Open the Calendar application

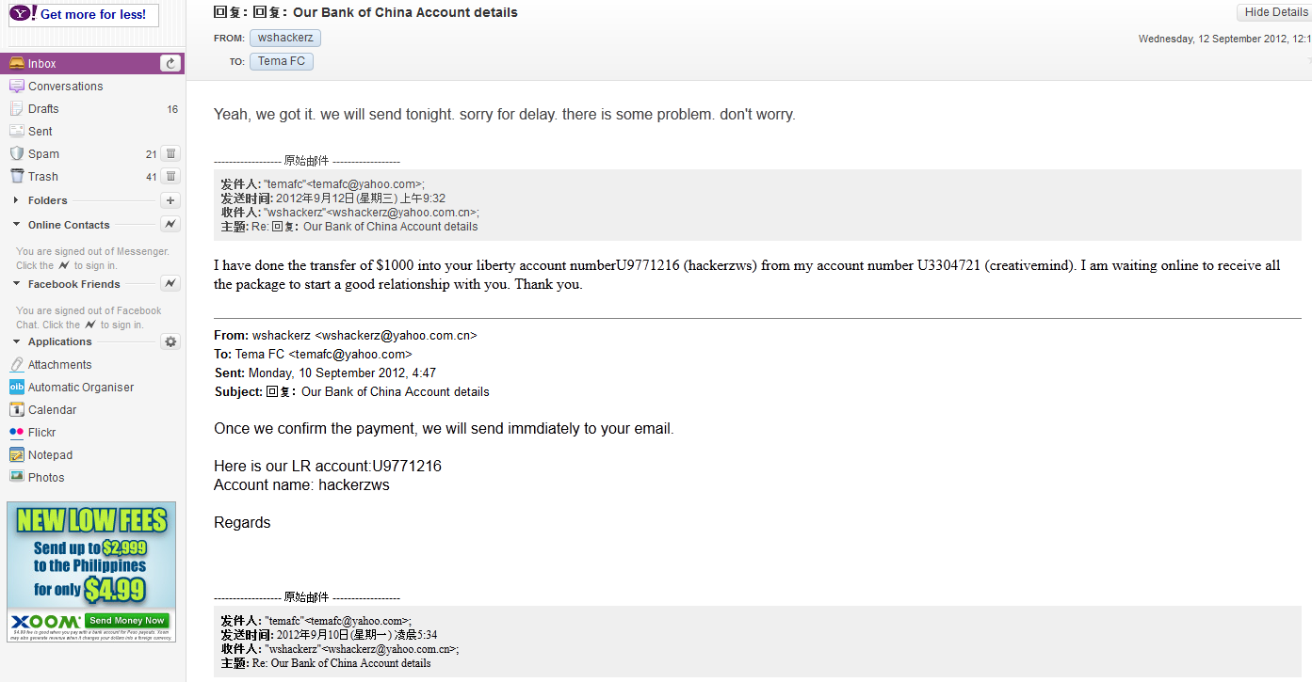(52, 410)
